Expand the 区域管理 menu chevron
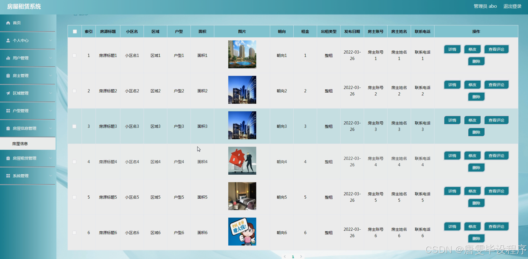Viewport: 528px width, 259px height. (x=51, y=93)
